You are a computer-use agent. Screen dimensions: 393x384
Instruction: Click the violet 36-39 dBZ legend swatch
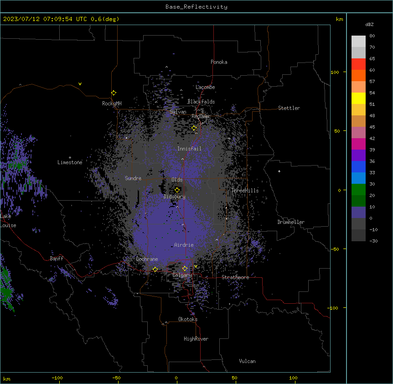point(358,156)
